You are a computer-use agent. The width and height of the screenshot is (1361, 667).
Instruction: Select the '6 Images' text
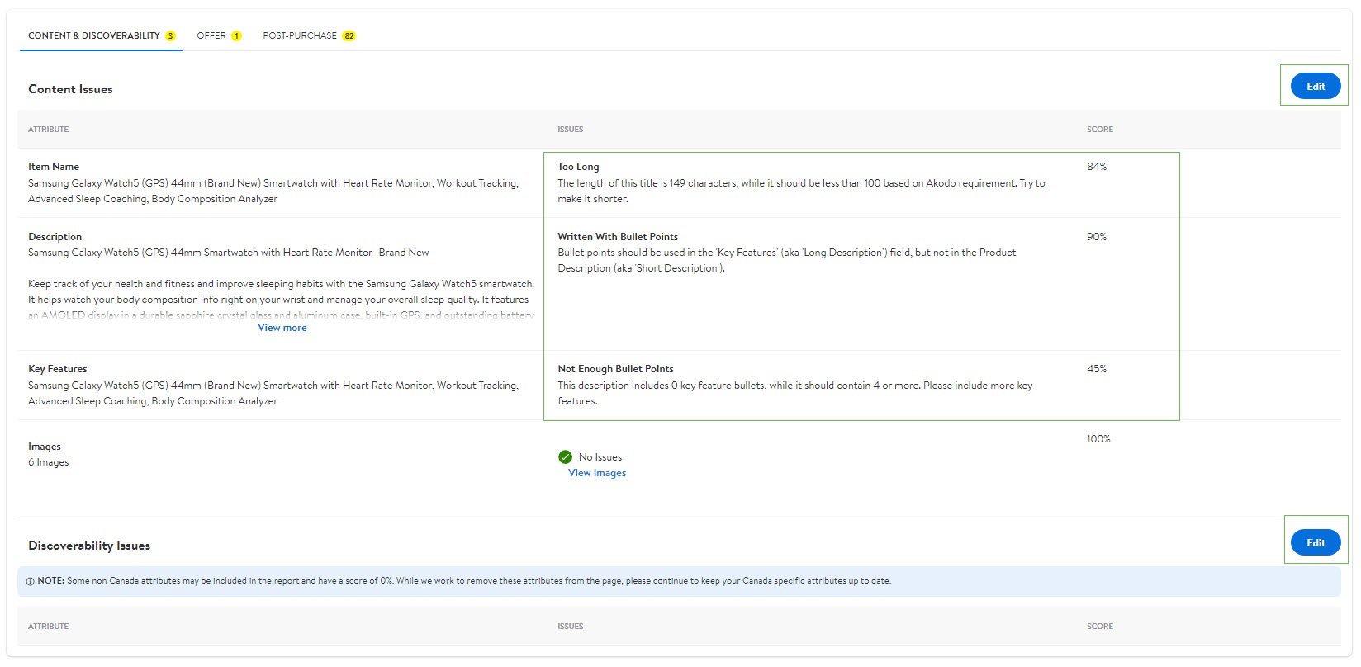coord(49,462)
